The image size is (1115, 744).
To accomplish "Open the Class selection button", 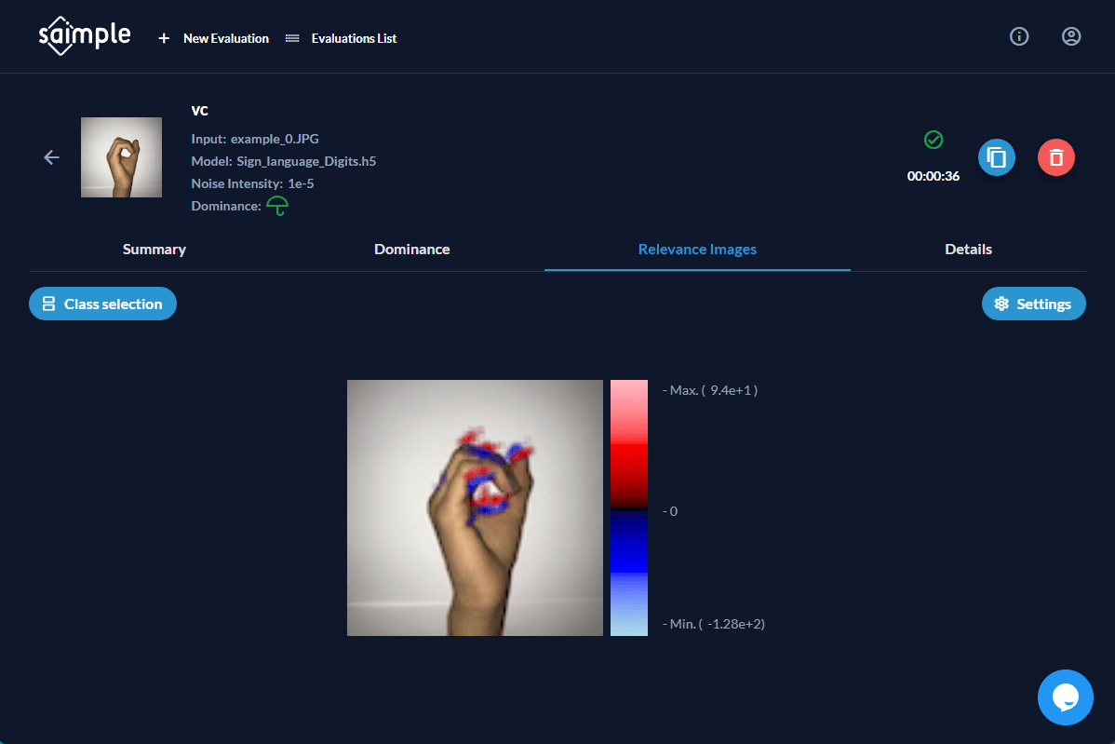I will pyautogui.click(x=102, y=304).
